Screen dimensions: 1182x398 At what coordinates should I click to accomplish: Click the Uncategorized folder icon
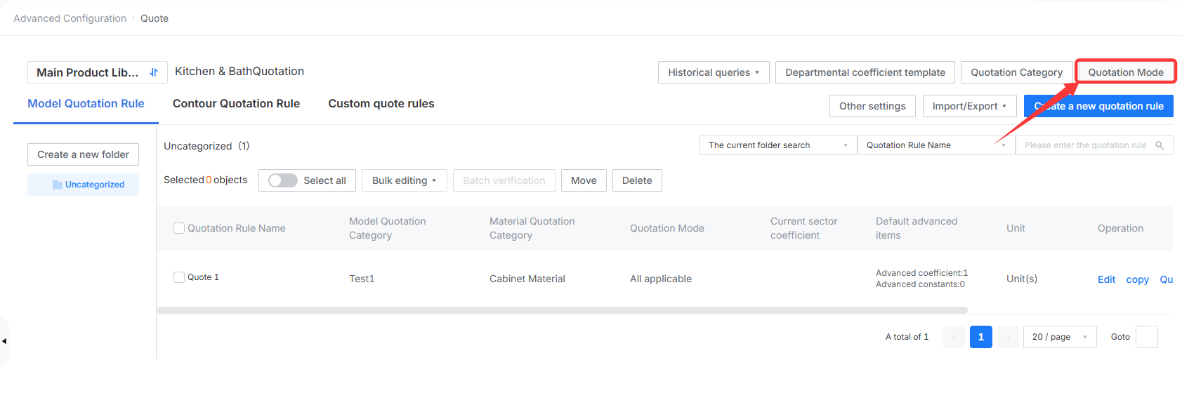coord(58,185)
